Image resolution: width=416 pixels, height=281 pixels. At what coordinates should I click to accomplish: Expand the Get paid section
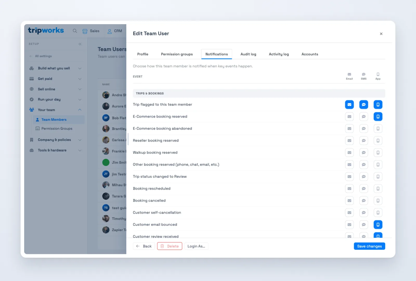coord(80,79)
